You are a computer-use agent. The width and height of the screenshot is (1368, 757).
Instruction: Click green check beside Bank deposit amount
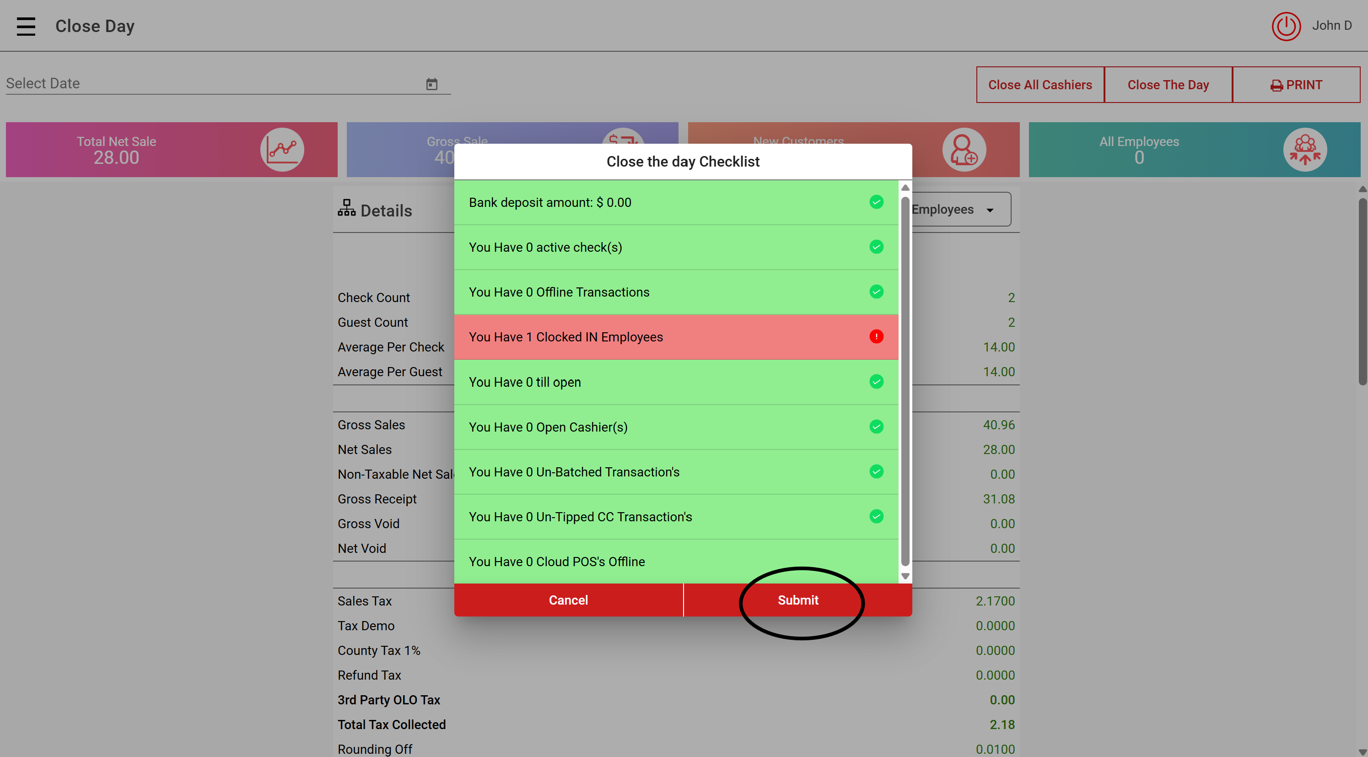coord(876,202)
